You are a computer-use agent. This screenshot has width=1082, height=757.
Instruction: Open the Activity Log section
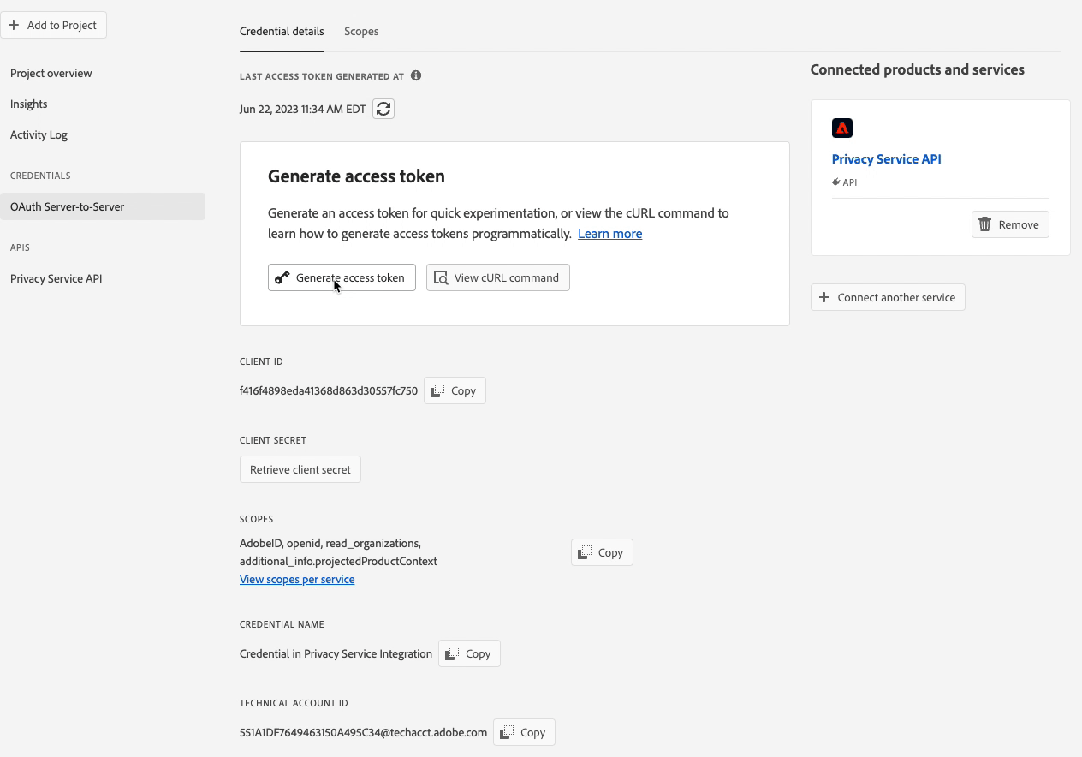coord(39,134)
